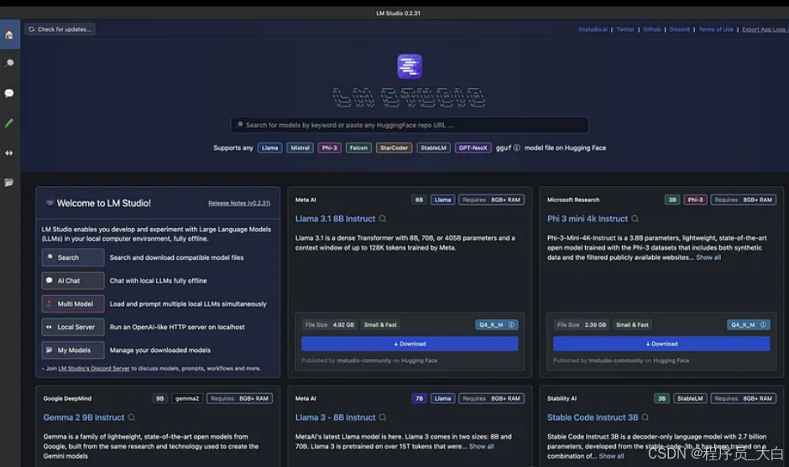The height and width of the screenshot is (467, 789).
Task: Open the My Models folder sidebar icon
Action: tap(9, 183)
